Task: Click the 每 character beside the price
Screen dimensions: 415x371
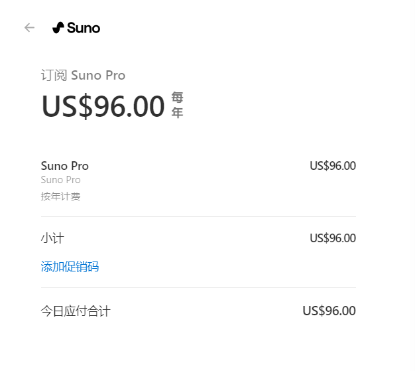Action: (177, 98)
